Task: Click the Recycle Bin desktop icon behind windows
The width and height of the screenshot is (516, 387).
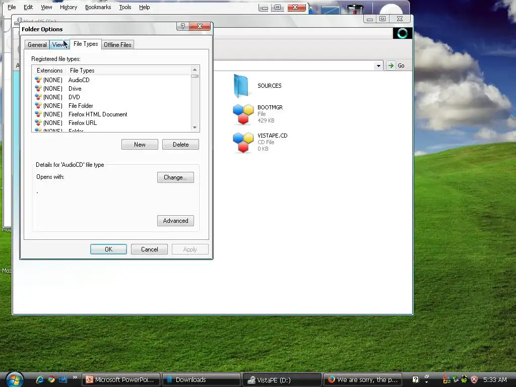Action: click(x=355, y=9)
